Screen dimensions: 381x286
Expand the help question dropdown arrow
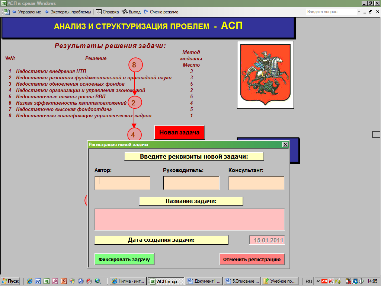(359, 12)
